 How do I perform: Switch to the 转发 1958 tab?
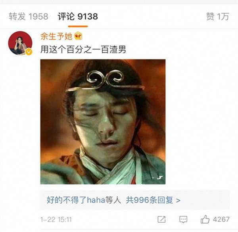coord(29,16)
